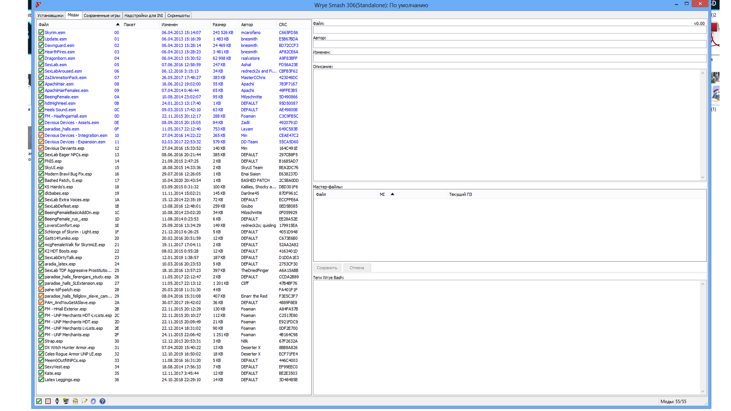Click sort arrow next to MI column
Image resolution: width=731 pixels, height=411 pixels.
[392, 194]
